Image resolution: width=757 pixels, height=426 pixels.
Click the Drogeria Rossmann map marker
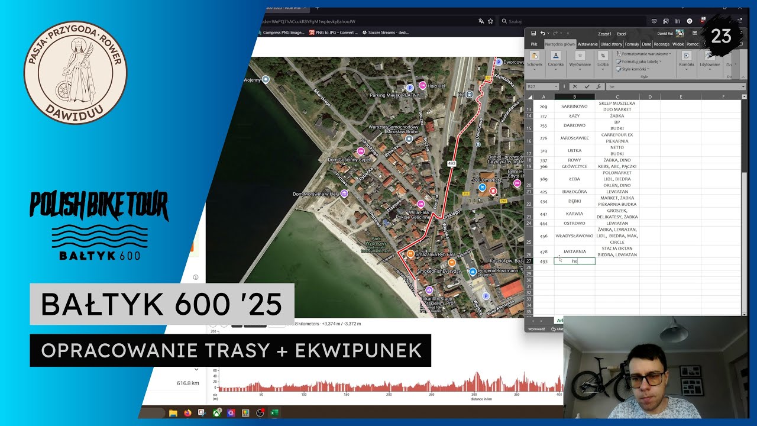point(473,272)
